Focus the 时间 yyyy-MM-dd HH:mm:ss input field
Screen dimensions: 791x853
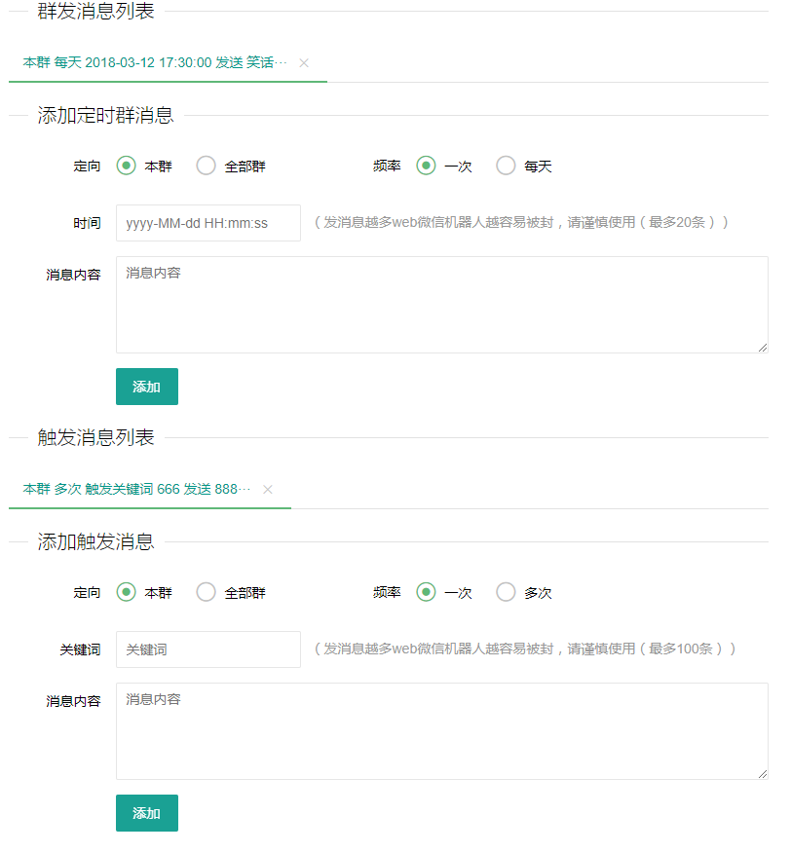coord(207,223)
